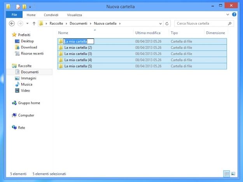Open Customize Quick Access Toolbar dropdown

pos(30,7)
